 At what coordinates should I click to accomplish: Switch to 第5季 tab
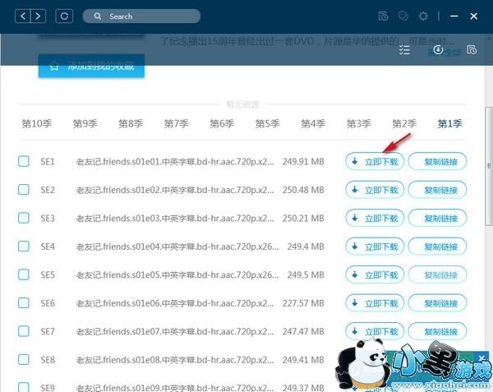point(268,123)
